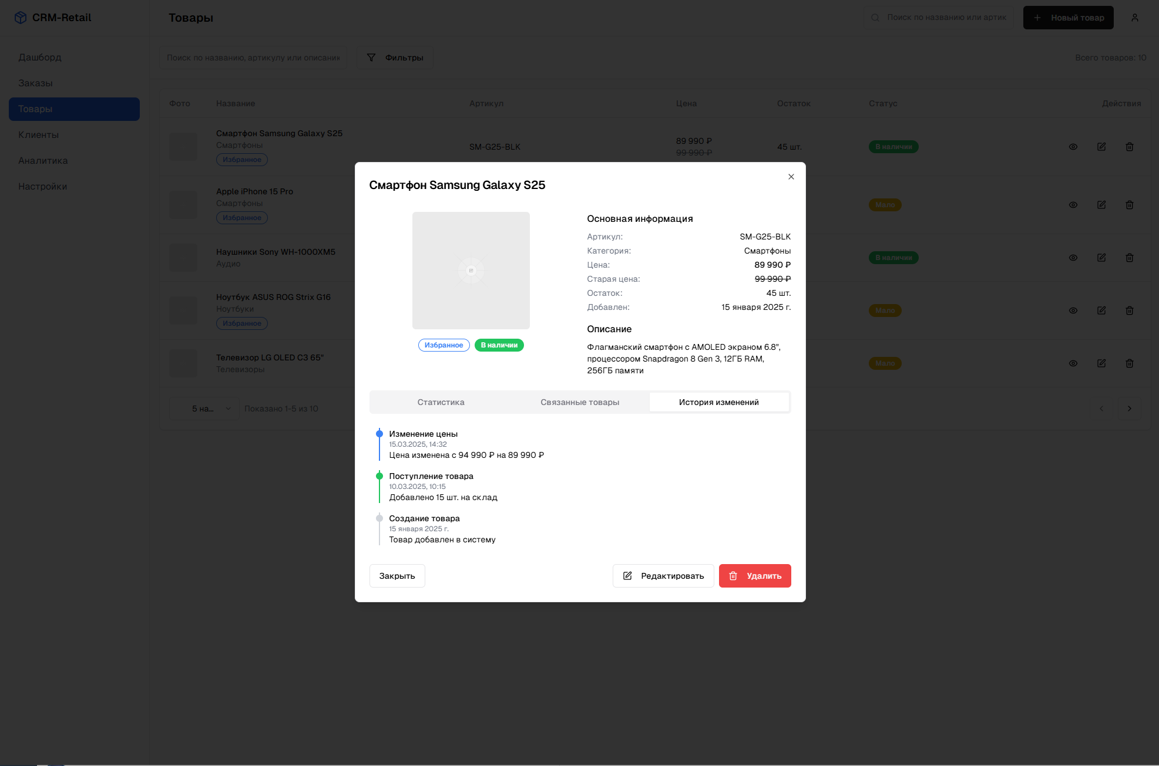Edit ASUS ROG Strix G16 pencil icon
This screenshot has width=1159, height=766.
pyautogui.click(x=1101, y=311)
